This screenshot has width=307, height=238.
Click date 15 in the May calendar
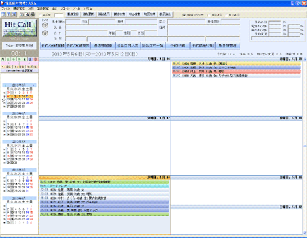(16, 99)
